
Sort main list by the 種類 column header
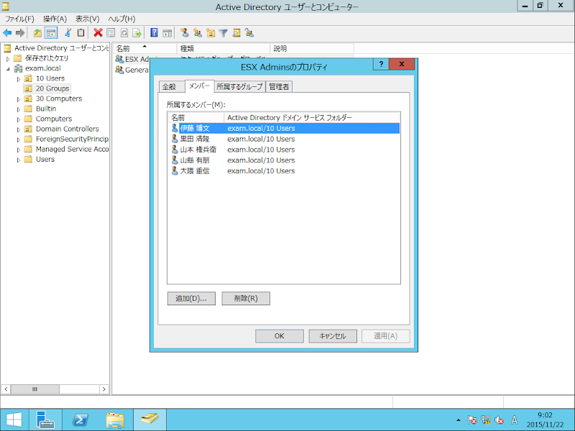(224, 48)
